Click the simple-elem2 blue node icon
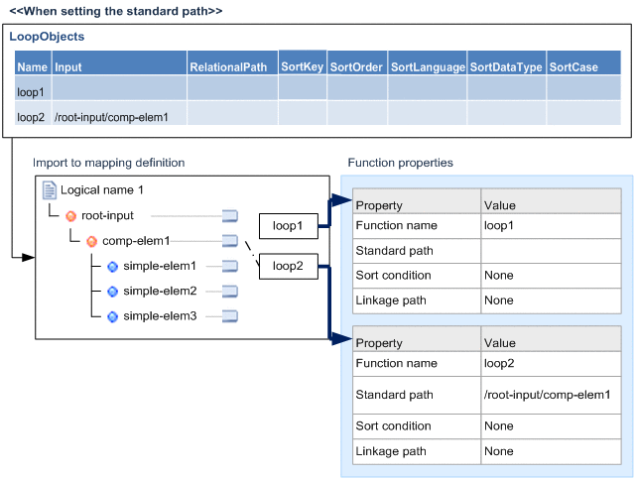Screen dimensions: 636x480 (112, 292)
